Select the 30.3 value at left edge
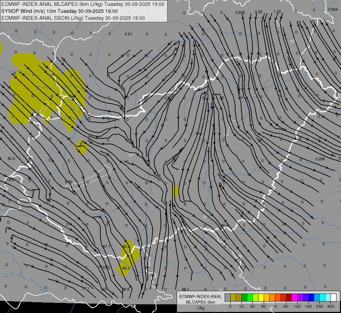341x313 pixels. pos(11,159)
